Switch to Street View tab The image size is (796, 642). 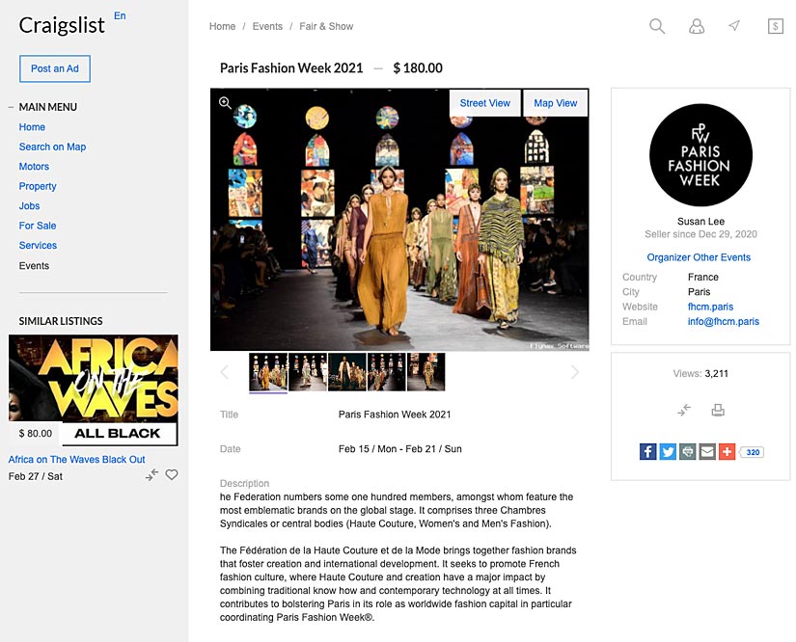[484, 103]
